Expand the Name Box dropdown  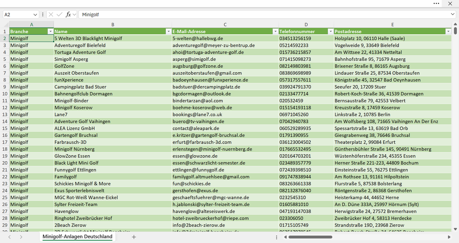click(x=35, y=15)
